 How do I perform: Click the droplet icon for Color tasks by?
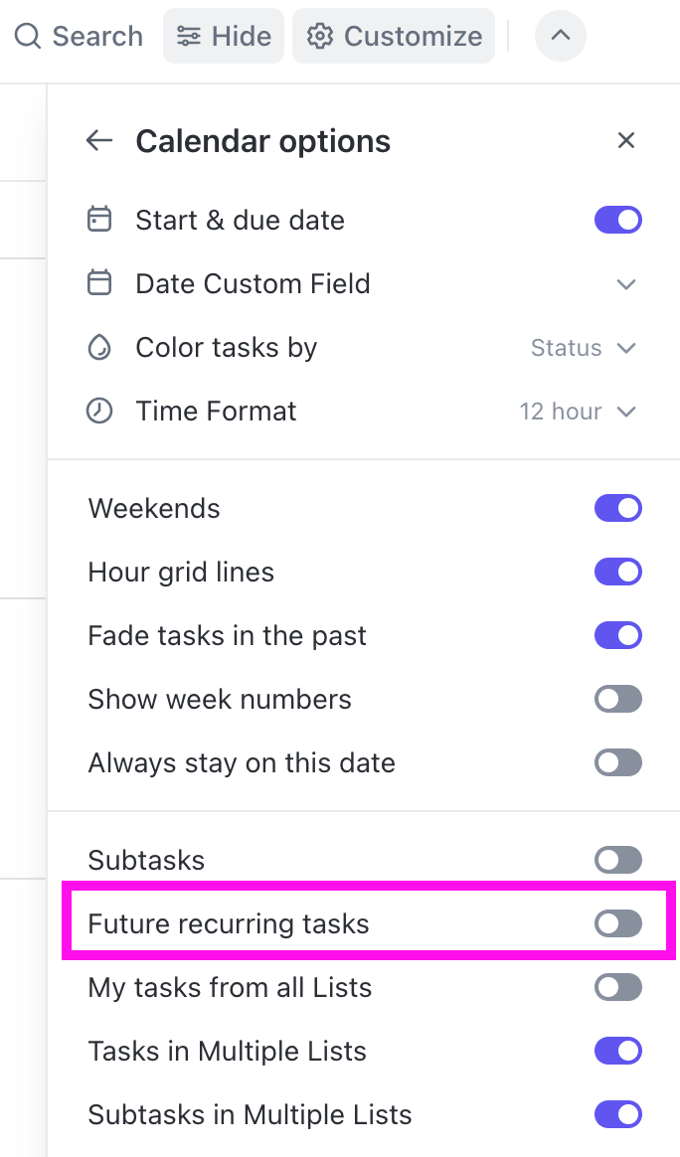(x=99, y=348)
